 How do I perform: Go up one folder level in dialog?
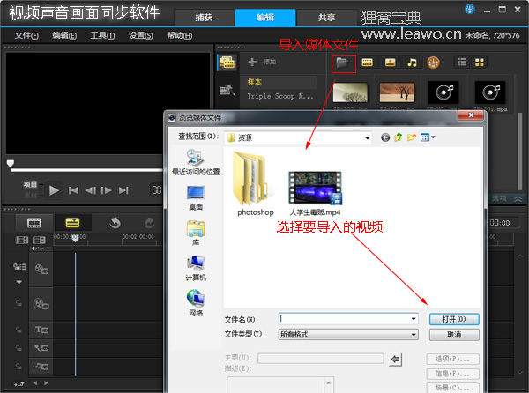[x=399, y=137]
